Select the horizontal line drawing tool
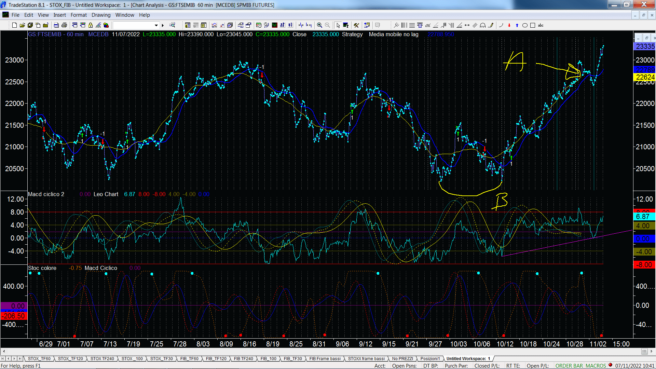The width and height of the screenshot is (656, 369). pos(412,25)
